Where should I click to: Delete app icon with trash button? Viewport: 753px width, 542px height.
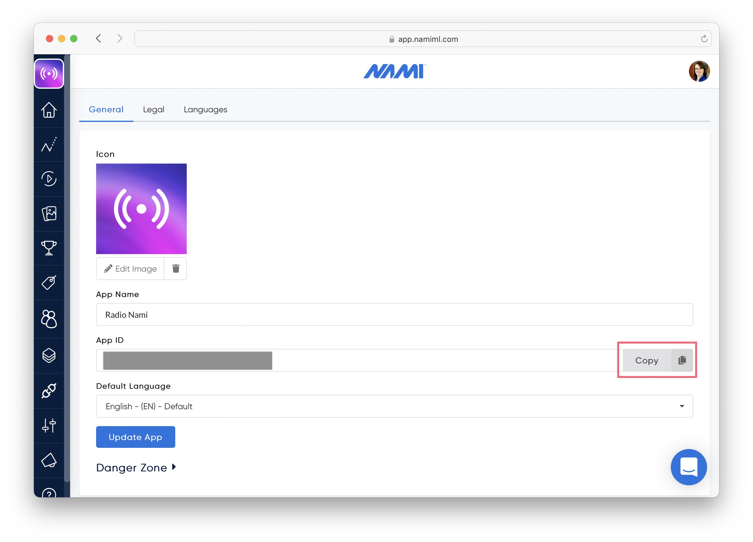pyautogui.click(x=176, y=269)
